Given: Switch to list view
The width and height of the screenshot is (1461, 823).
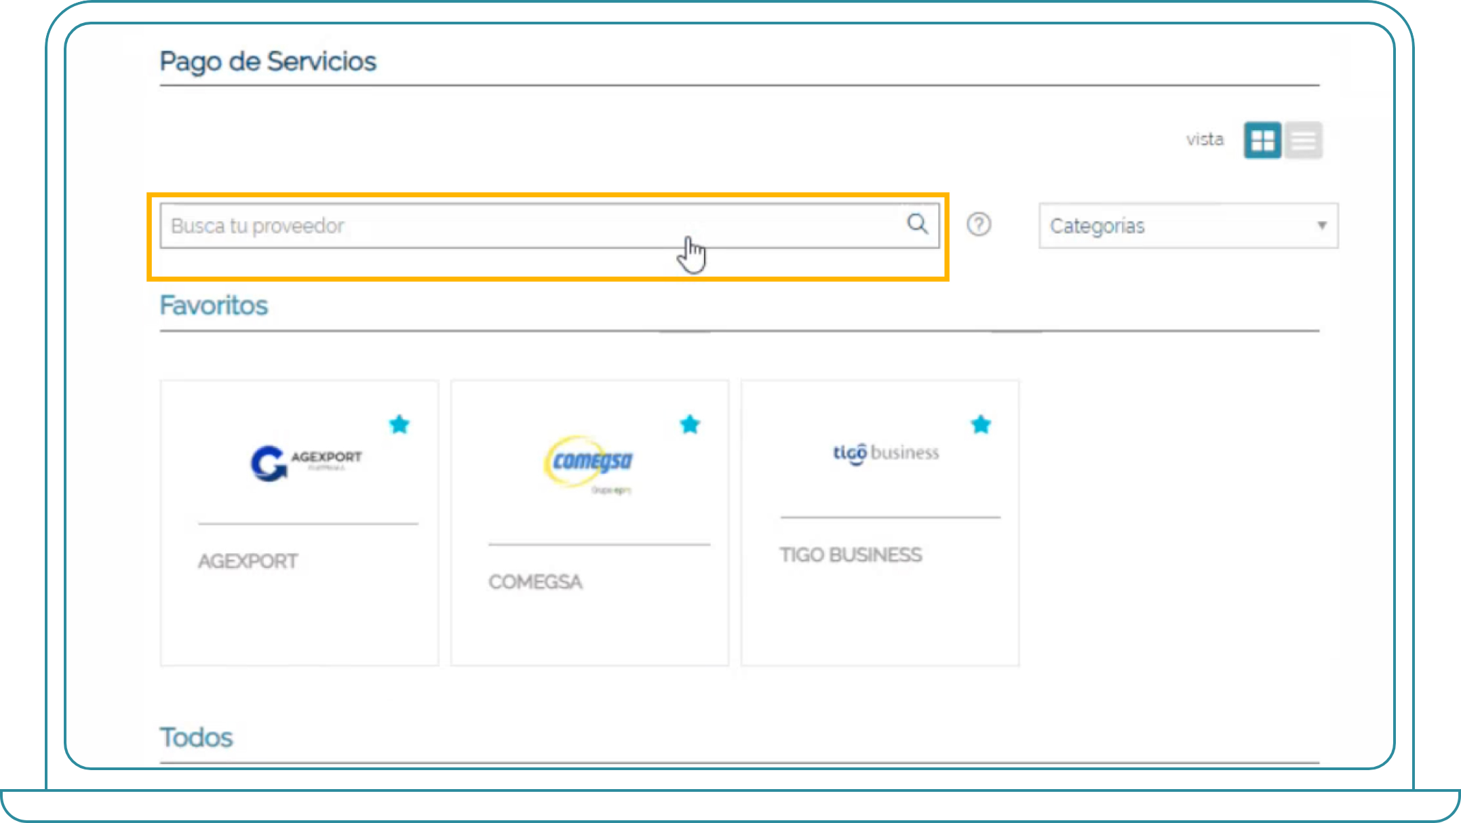Looking at the screenshot, I should (x=1303, y=140).
